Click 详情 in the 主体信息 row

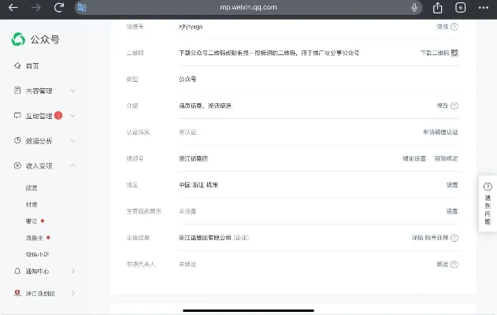coord(417,238)
